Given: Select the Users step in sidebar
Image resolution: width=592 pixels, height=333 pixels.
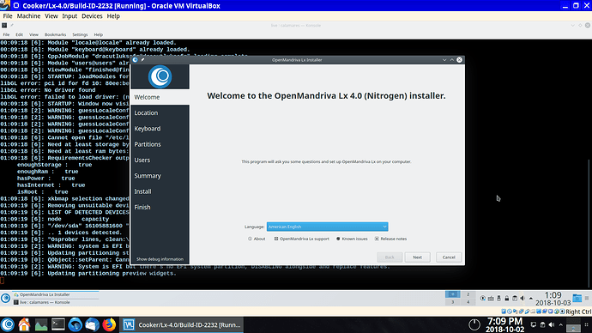Looking at the screenshot, I should pos(160,160).
